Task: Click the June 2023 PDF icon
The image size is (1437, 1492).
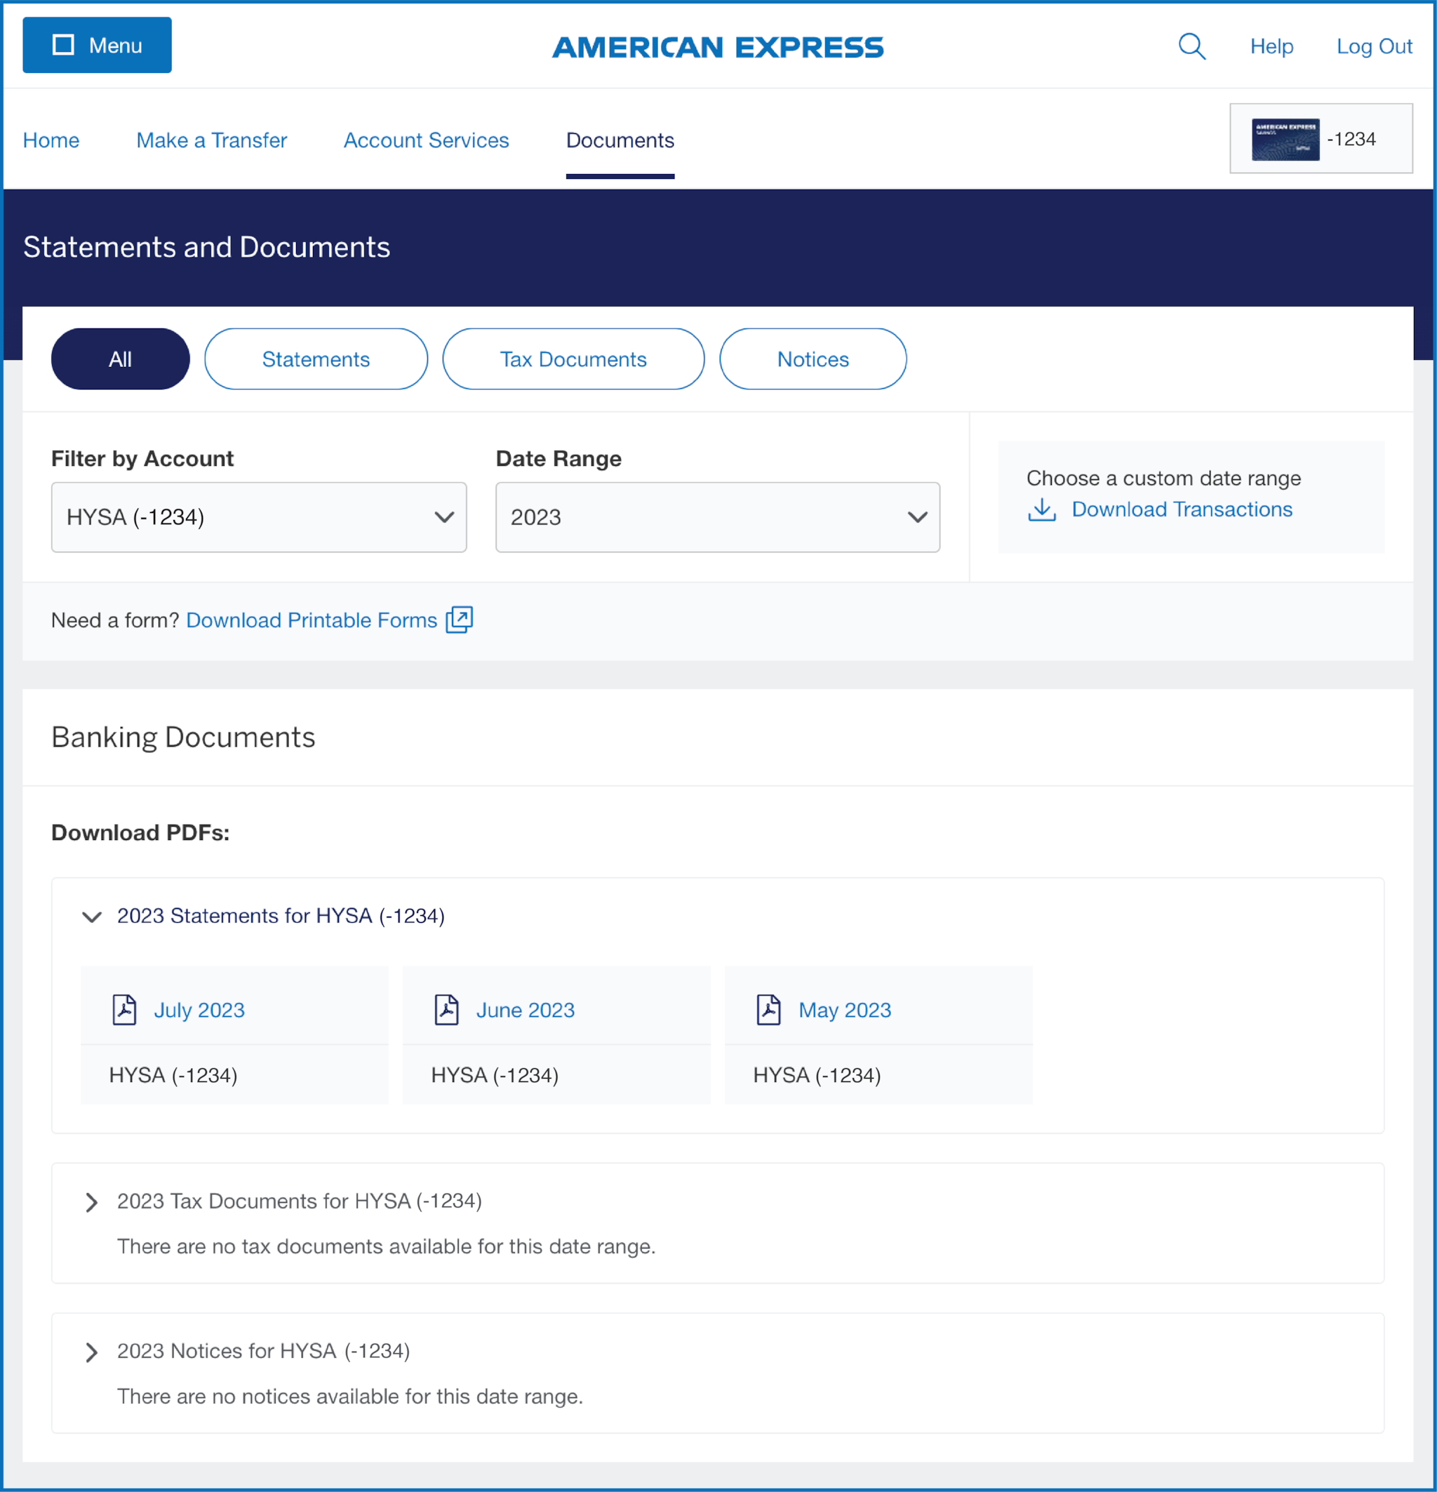Action: [x=447, y=1009]
